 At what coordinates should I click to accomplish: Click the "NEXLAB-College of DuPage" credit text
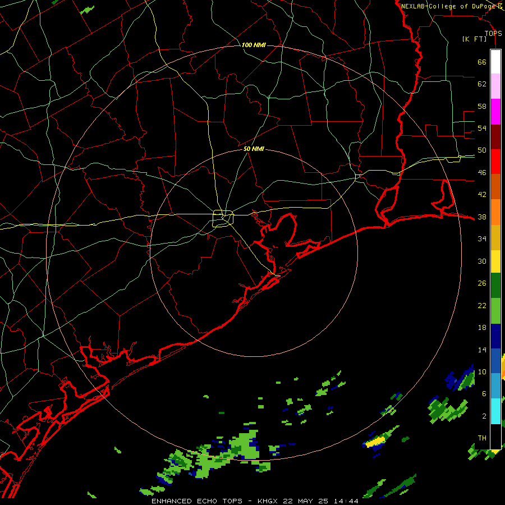point(449,6)
